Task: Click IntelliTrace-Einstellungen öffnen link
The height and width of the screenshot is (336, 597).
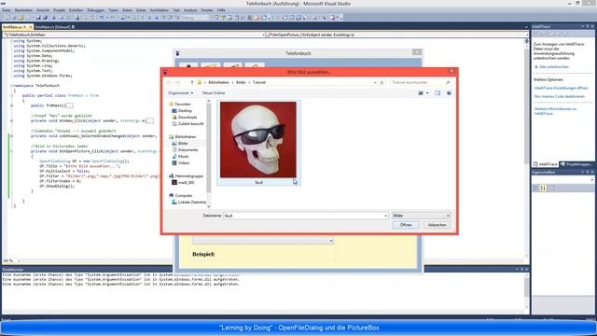Action: click(x=561, y=88)
